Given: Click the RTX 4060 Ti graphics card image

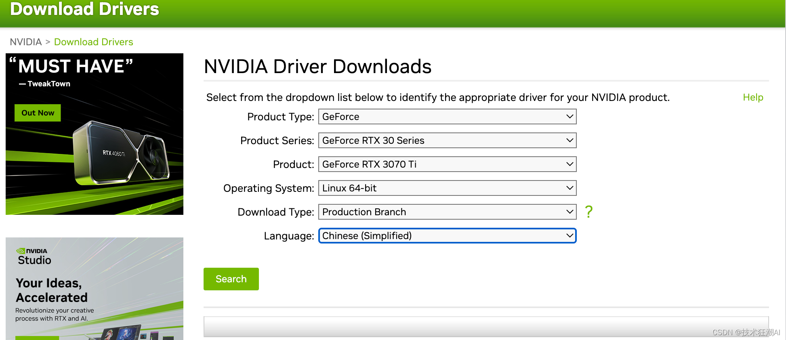Looking at the screenshot, I should (x=121, y=153).
